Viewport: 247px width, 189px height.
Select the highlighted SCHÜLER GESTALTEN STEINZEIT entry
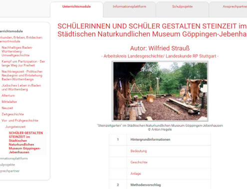[26, 143]
